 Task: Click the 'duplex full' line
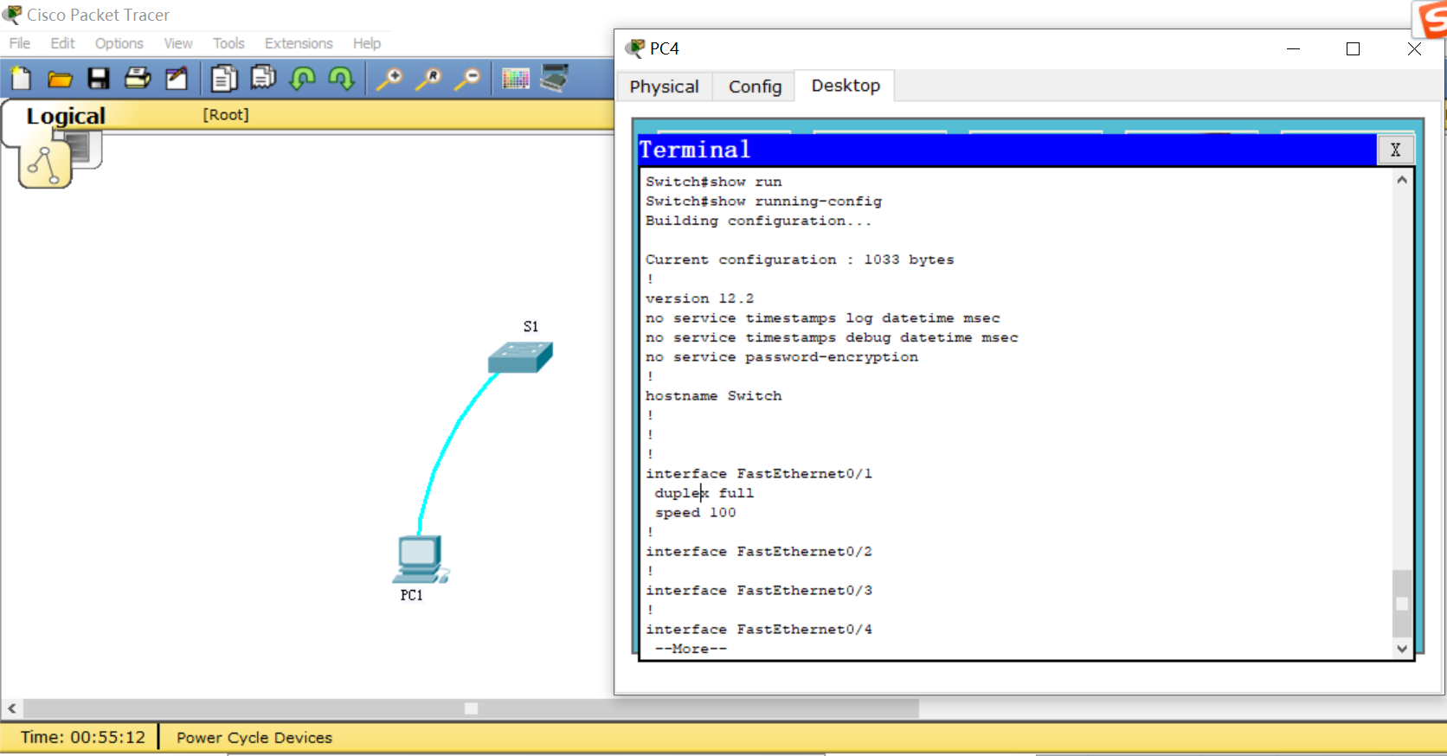[x=704, y=493]
